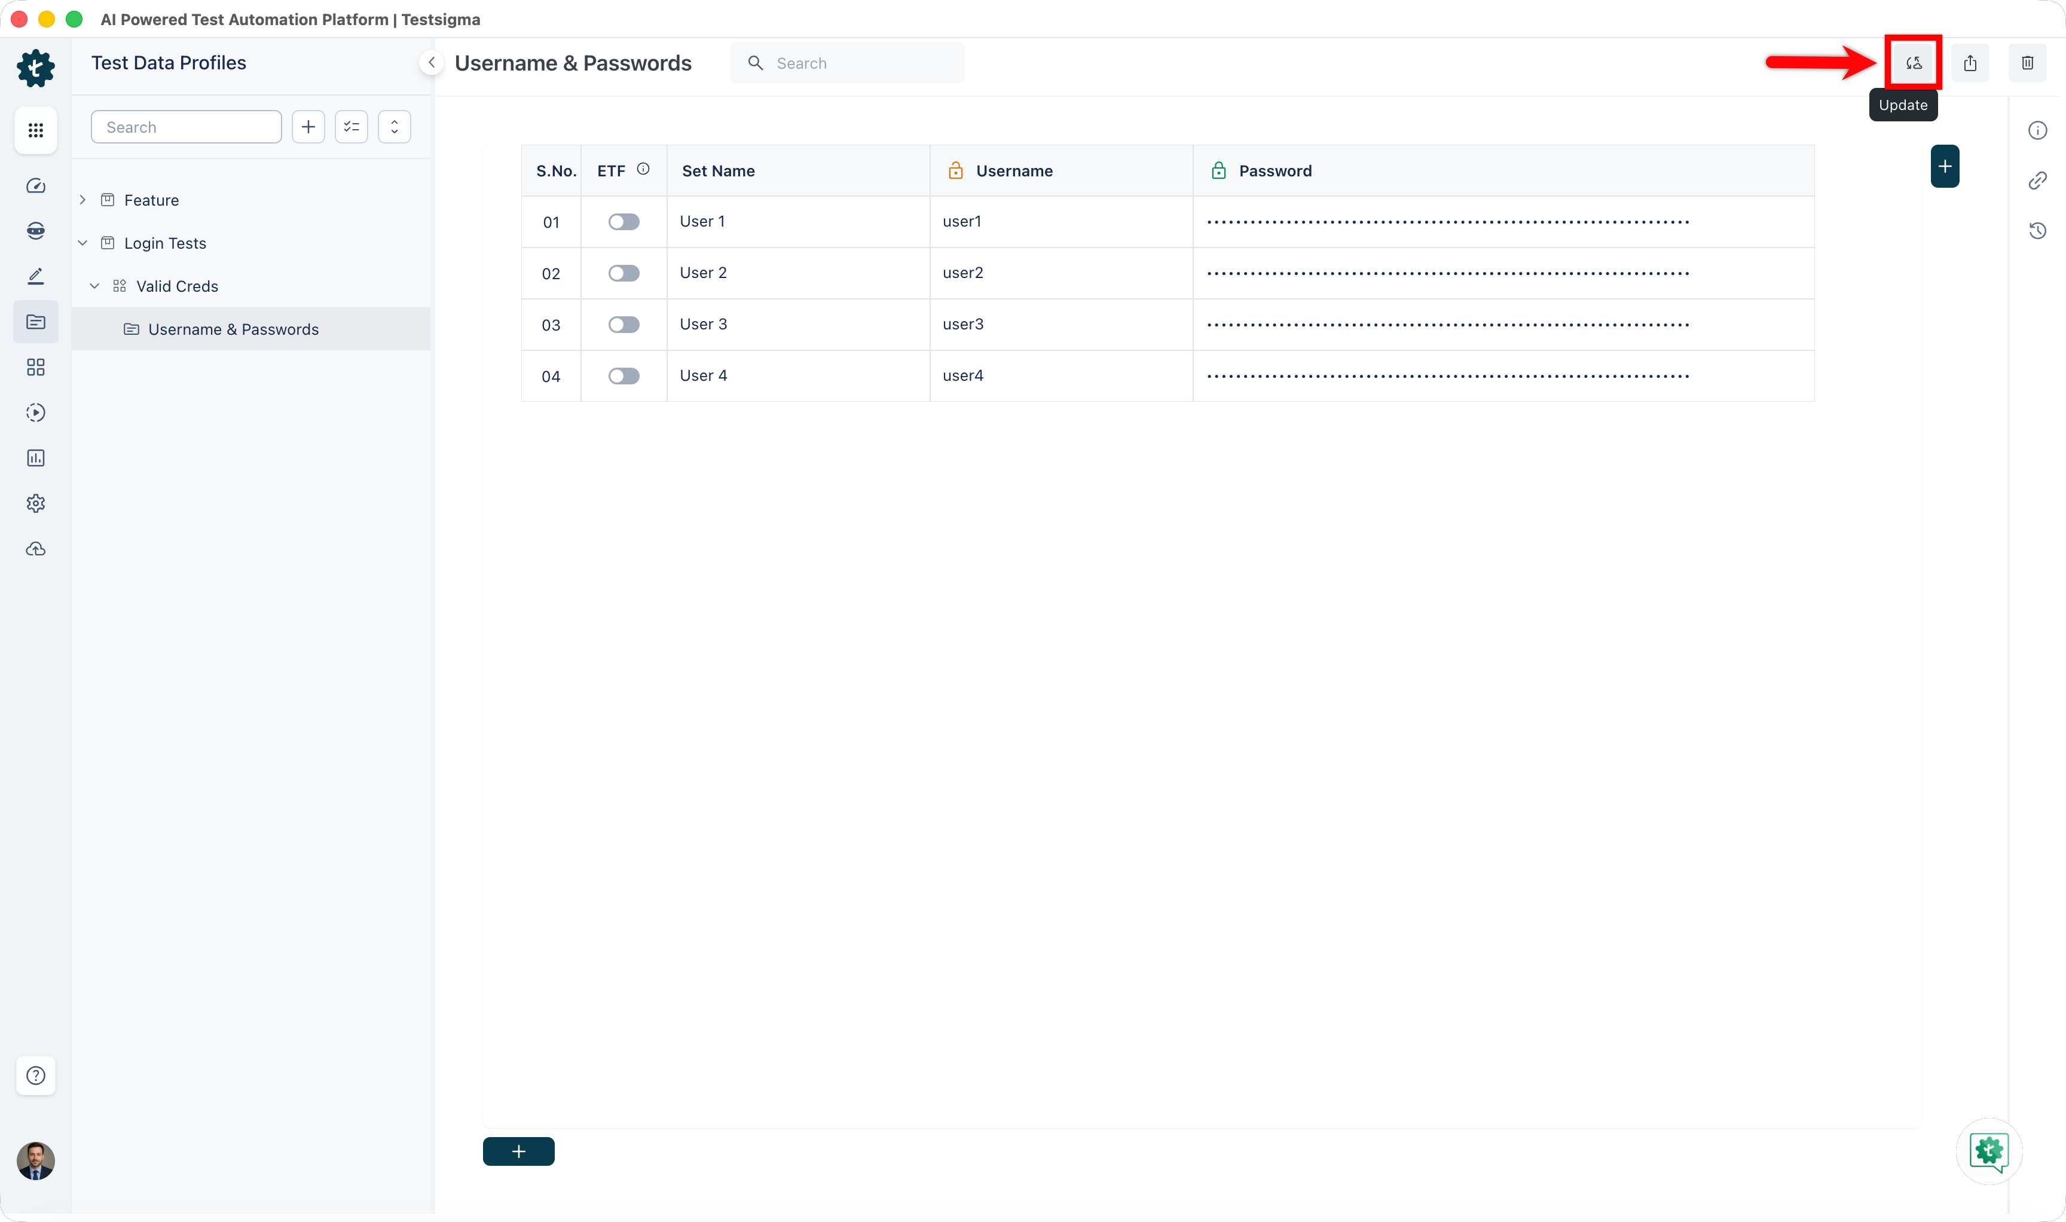This screenshot has width=2066, height=1222.
Task: Click the Testsigma chat assistant icon
Action: click(1989, 1151)
